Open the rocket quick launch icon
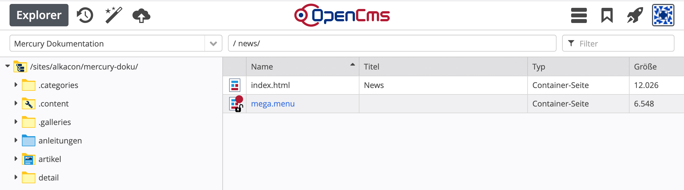Image resolution: width=684 pixels, height=190 pixels. pos(635,15)
